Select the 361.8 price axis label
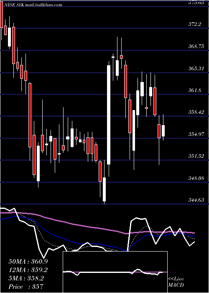This screenshot has width=209, height=293. point(195,90)
